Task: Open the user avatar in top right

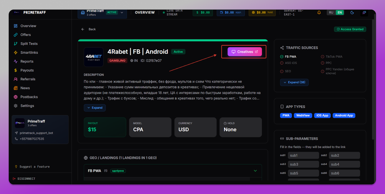Action: coord(364,12)
